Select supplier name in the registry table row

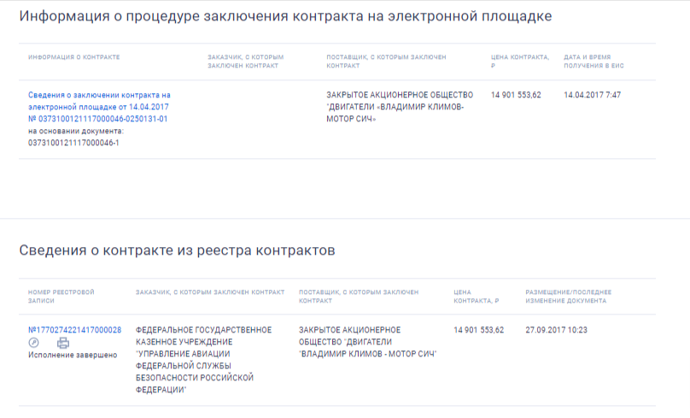(x=366, y=342)
